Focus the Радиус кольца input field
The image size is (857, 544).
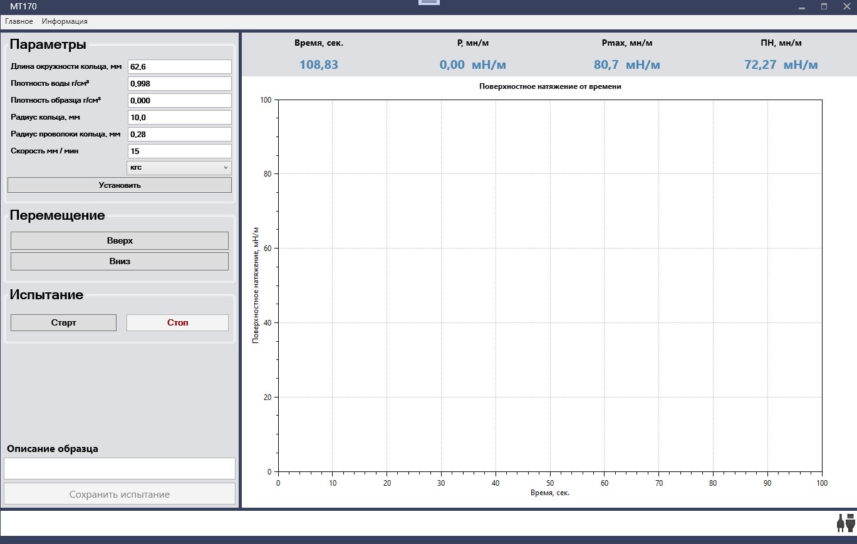179,117
